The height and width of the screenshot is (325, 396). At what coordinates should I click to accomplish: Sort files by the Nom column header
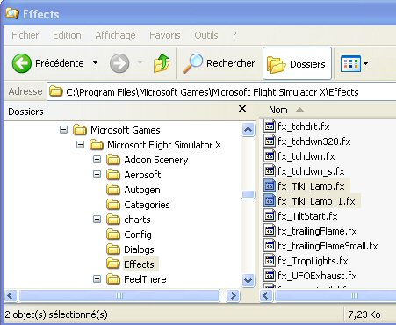pyautogui.click(x=278, y=110)
